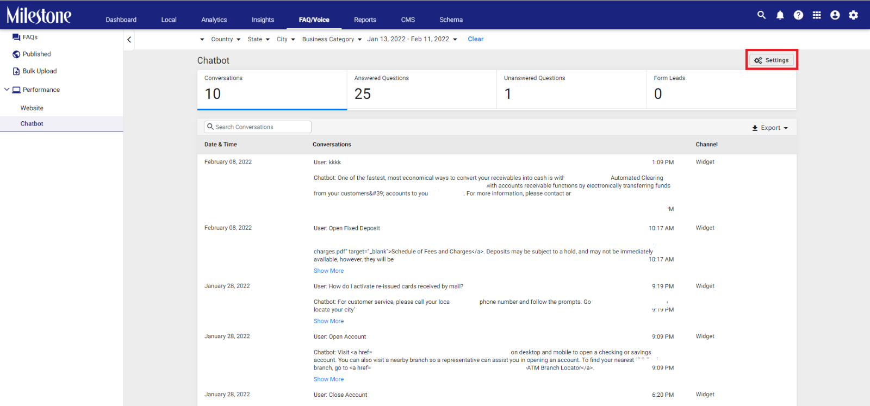
Task: Show More for Open Fixed Deposit conversation
Action: click(328, 271)
